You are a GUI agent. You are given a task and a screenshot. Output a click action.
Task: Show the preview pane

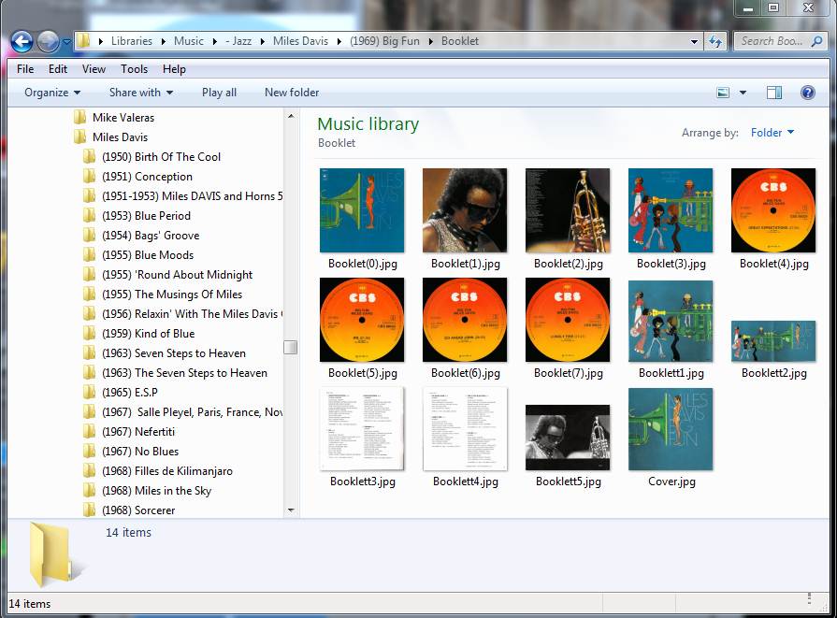774,92
